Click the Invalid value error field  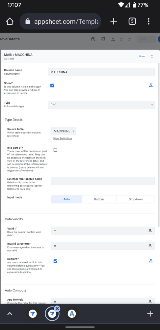pyautogui.click(x=103, y=246)
